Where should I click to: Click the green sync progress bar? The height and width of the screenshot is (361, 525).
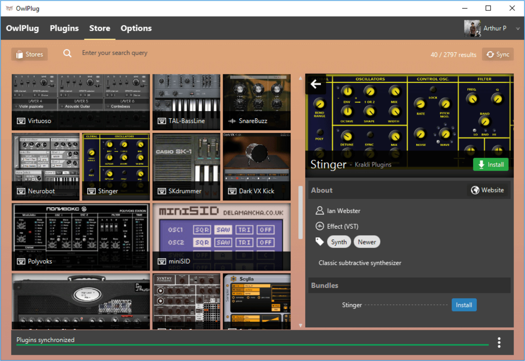pyautogui.click(x=252, y=345)
